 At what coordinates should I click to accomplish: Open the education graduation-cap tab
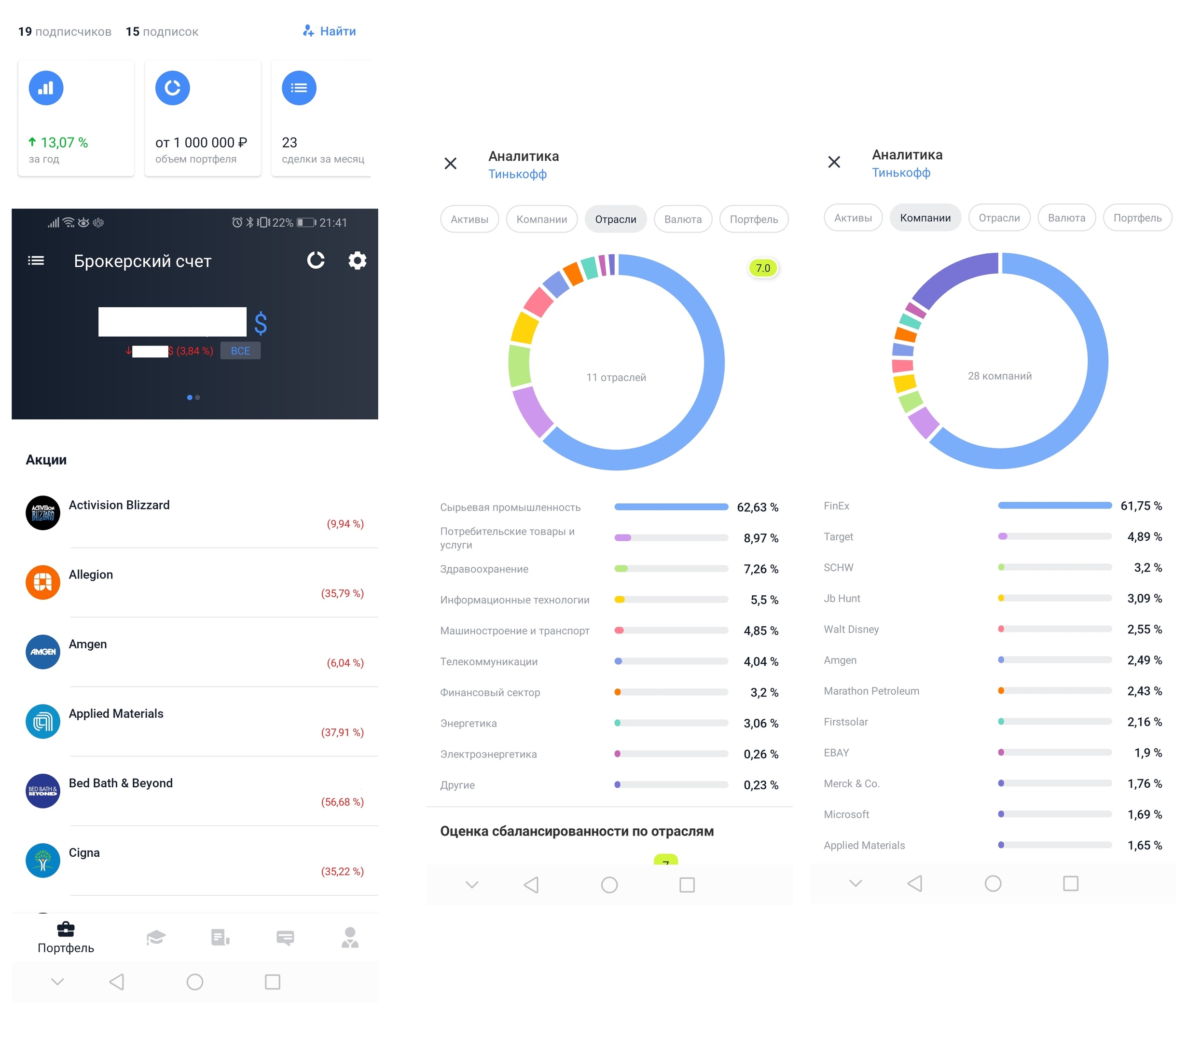tap(156, 937)
